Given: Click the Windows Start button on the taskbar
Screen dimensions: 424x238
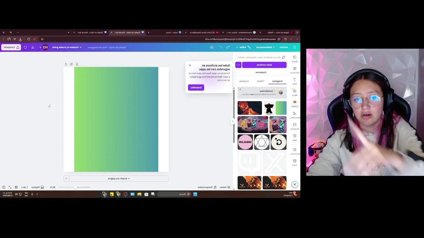Looking at the screenshot, I should [195, 194].
